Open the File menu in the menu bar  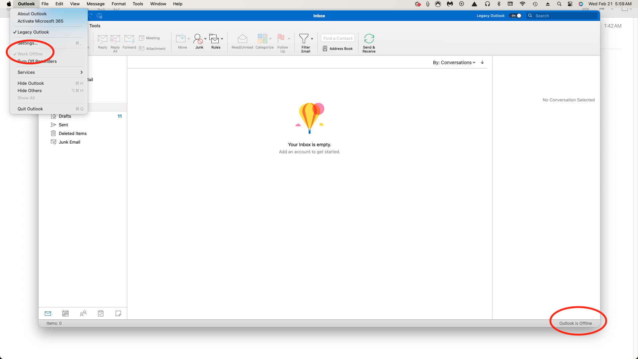point(45,4)
